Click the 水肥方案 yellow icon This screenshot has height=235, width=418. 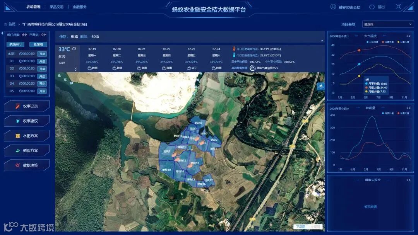(x=17, y=136)
